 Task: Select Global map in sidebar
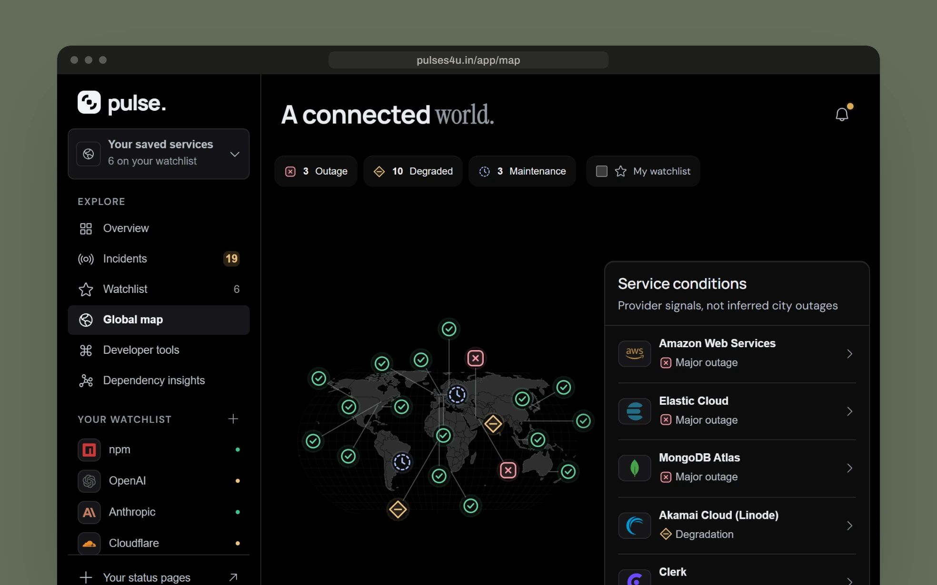(x=159, y=320)
